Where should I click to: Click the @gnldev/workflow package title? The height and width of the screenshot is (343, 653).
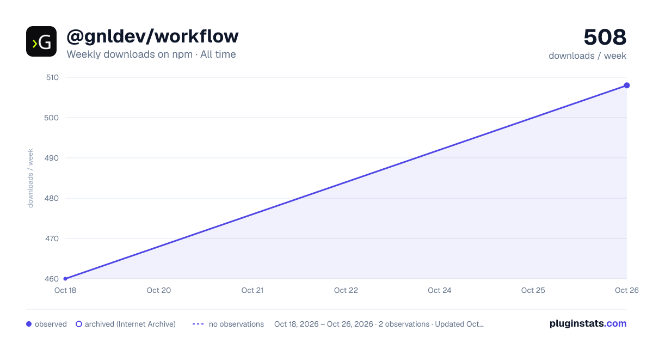(152, 36)
